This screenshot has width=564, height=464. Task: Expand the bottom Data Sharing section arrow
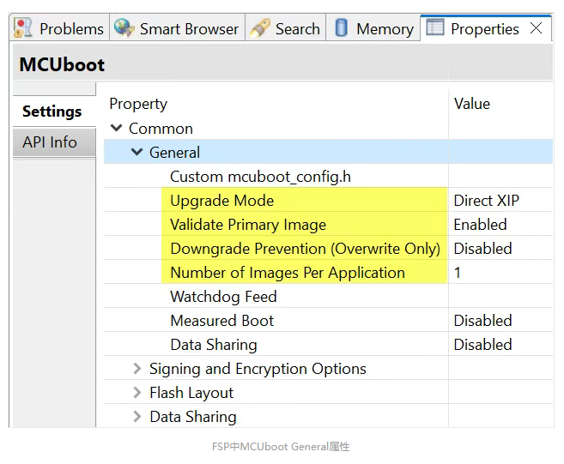[x=137, y=417]
